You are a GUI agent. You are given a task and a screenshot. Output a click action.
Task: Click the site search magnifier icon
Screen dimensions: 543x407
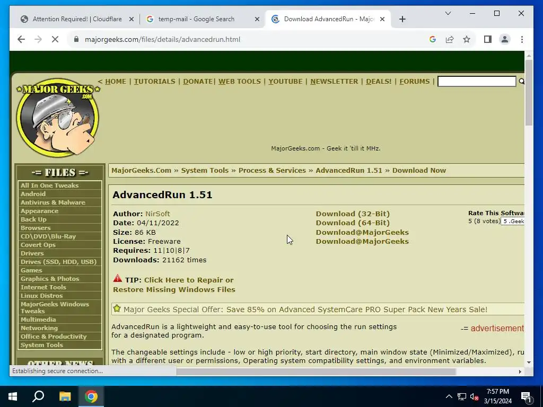(522, 81)
